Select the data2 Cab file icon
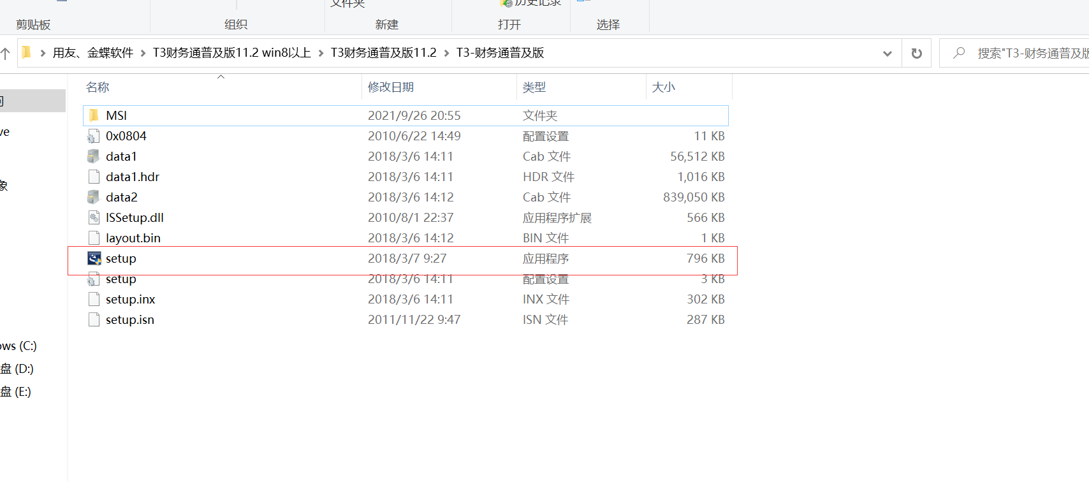Image resolution: width=1089 pixels, height=482 pixels. click(94, 197)
